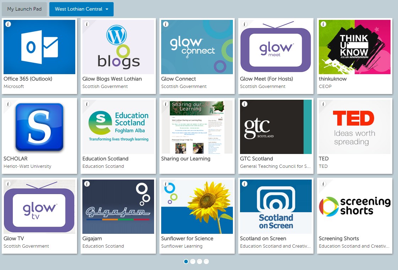The width and height of the screenshot is (398, 270).
Task: Open the Gigajam logo tile
Action: tap(118, 206)
